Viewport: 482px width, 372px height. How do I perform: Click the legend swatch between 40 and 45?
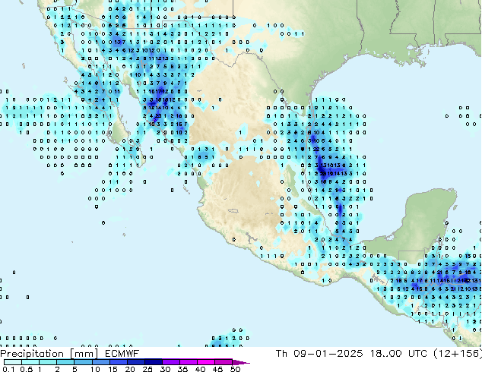coord(209,362)
